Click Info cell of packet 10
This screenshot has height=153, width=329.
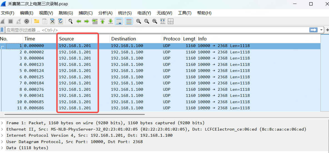point(224,102)
